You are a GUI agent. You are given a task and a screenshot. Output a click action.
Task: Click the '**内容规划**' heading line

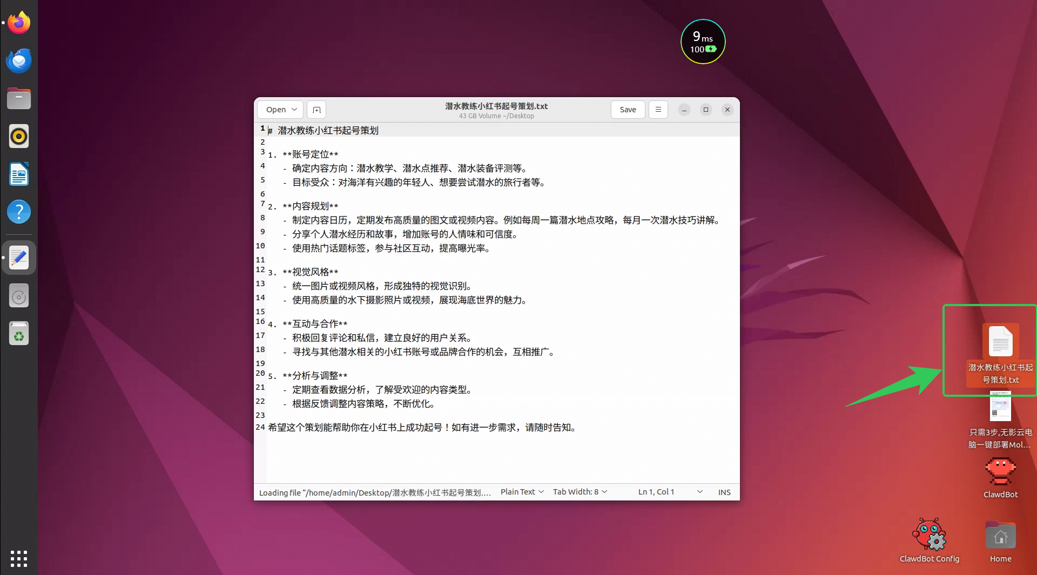(303, 206)
